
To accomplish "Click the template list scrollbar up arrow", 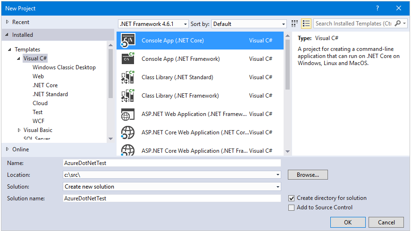I will 287,36.
